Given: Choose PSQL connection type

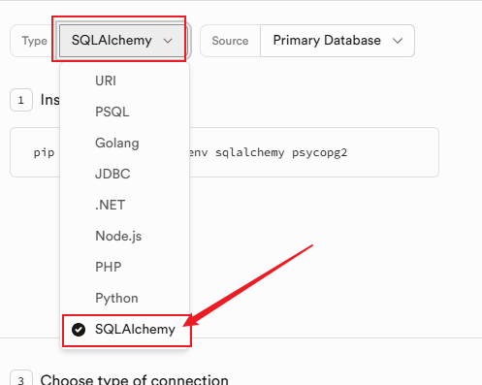Looking at the screenshot, I should coord(125,112).
